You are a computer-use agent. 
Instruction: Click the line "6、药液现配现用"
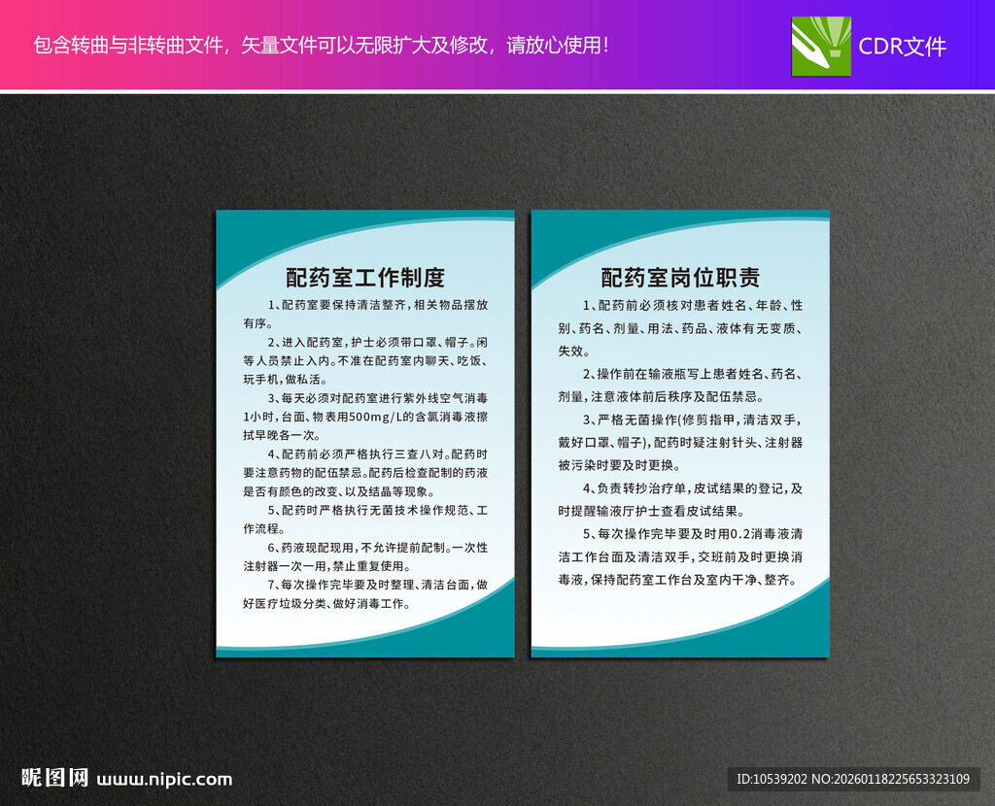click(x=378, y=548)
